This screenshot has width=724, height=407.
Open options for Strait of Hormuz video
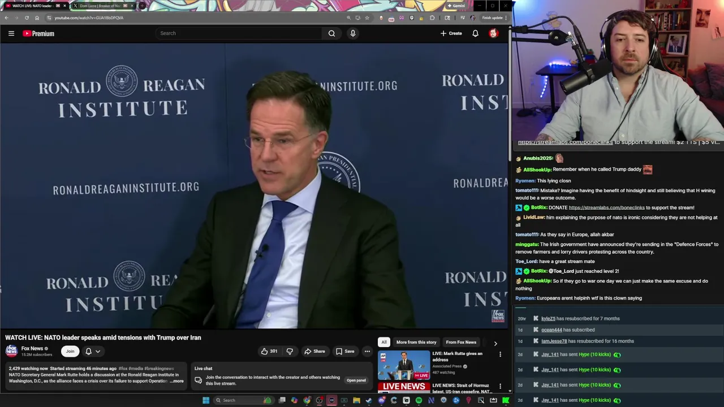(500, 386)
